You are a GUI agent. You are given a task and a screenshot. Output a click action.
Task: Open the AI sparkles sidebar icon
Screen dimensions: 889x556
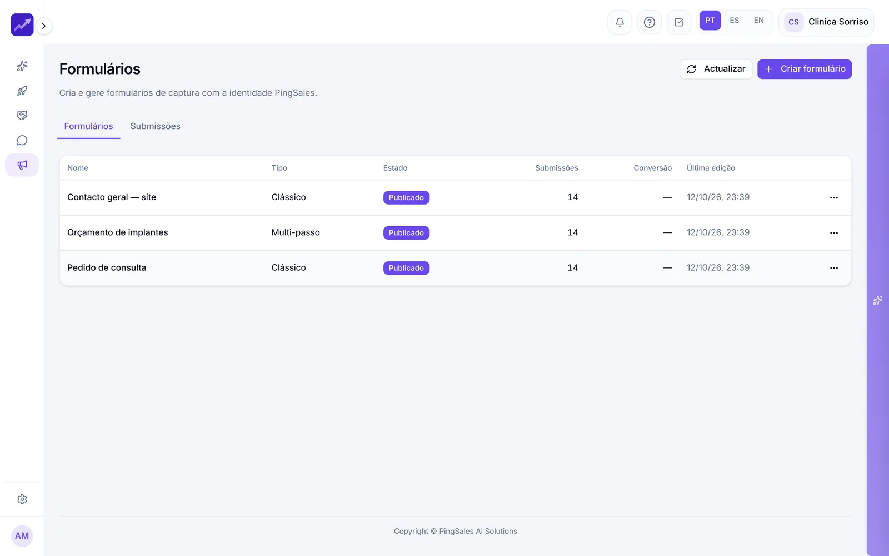click(x=22, y=66)
